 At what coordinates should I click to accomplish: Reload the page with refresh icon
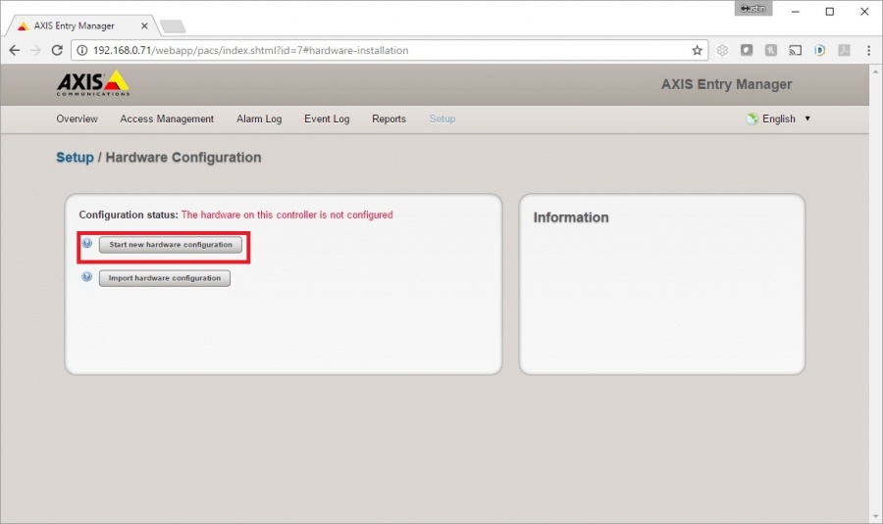point(57,50)
